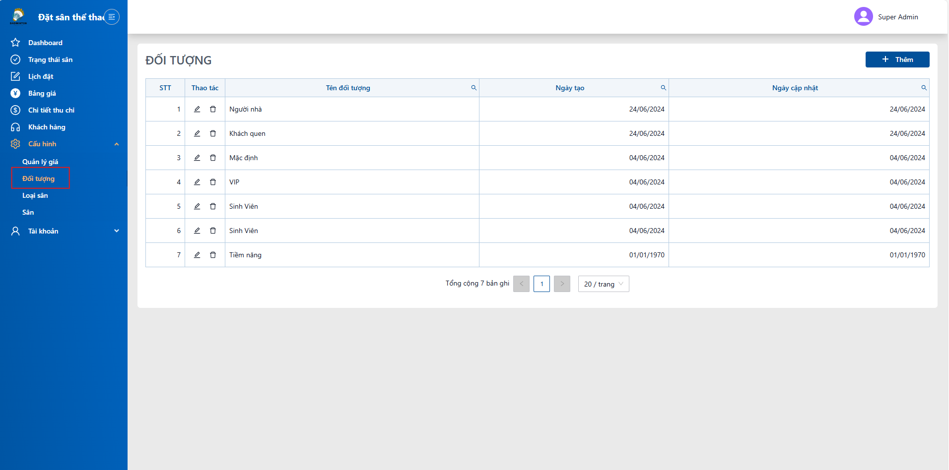
Task: Delete the Mặc định row
Action: pos(213,158)
